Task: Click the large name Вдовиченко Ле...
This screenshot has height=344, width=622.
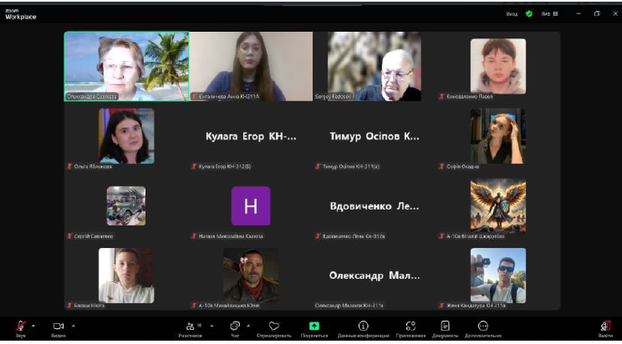Action: pos(374,206)
